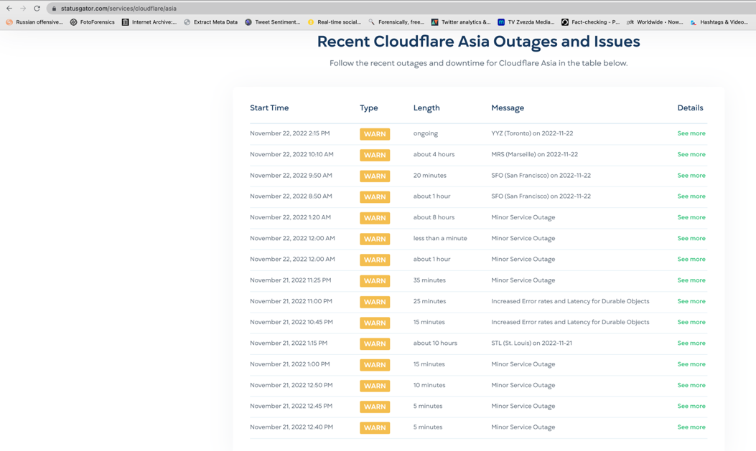Open the Worldwide Now bookmark

point(655,22)
